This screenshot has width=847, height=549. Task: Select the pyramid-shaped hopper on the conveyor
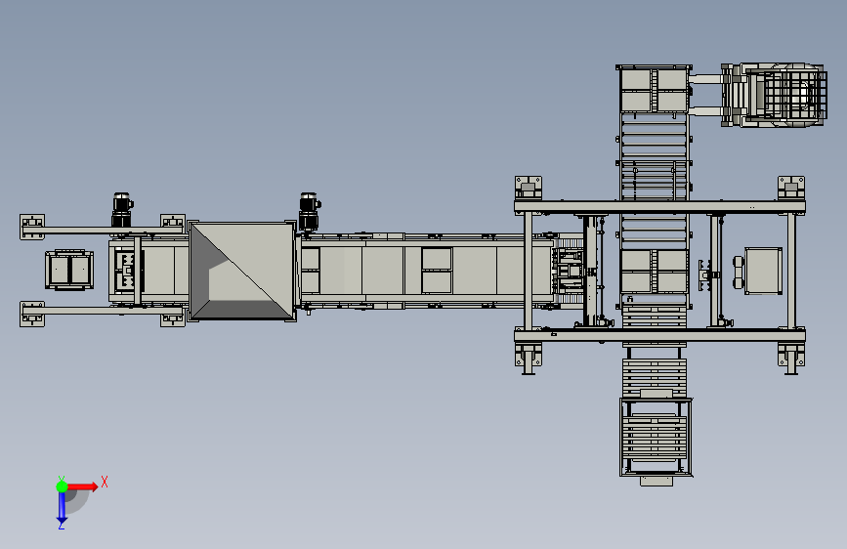[x=242, y=272]
